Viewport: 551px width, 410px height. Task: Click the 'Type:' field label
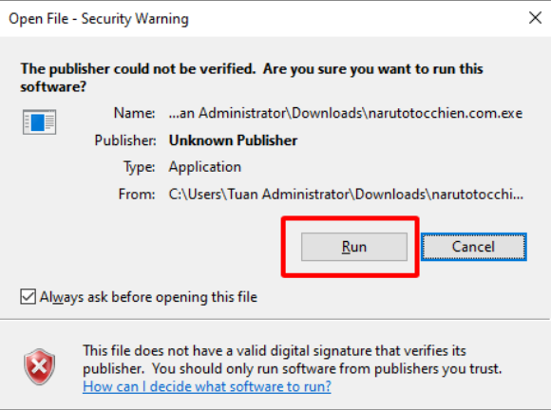(x=139, y=167)
